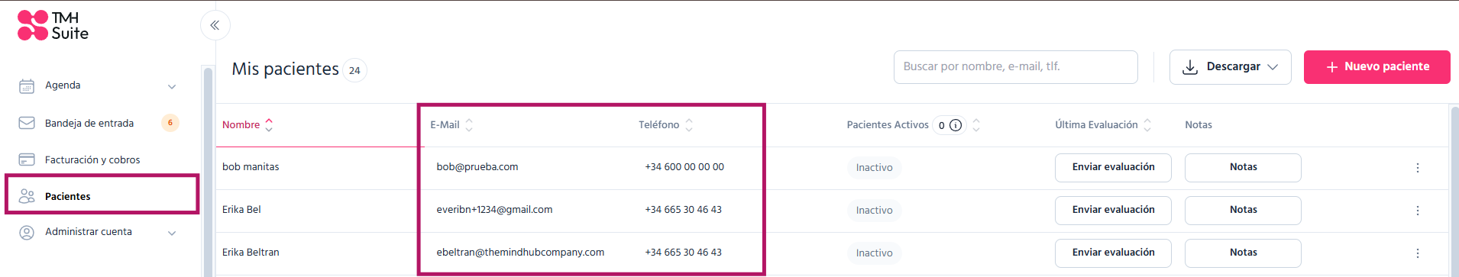Select Pacientes in the sidebar
Image resolution: width=1459 pixels, height=277 pixels.
[102, 195]
